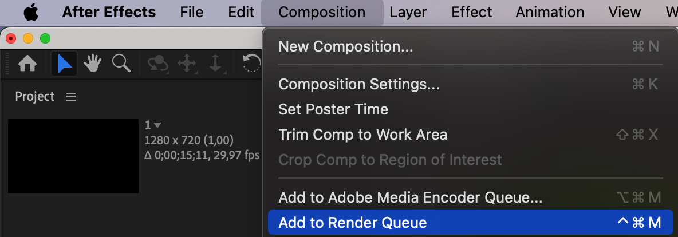Click Add to Render Queue

[x=353, y=223]
